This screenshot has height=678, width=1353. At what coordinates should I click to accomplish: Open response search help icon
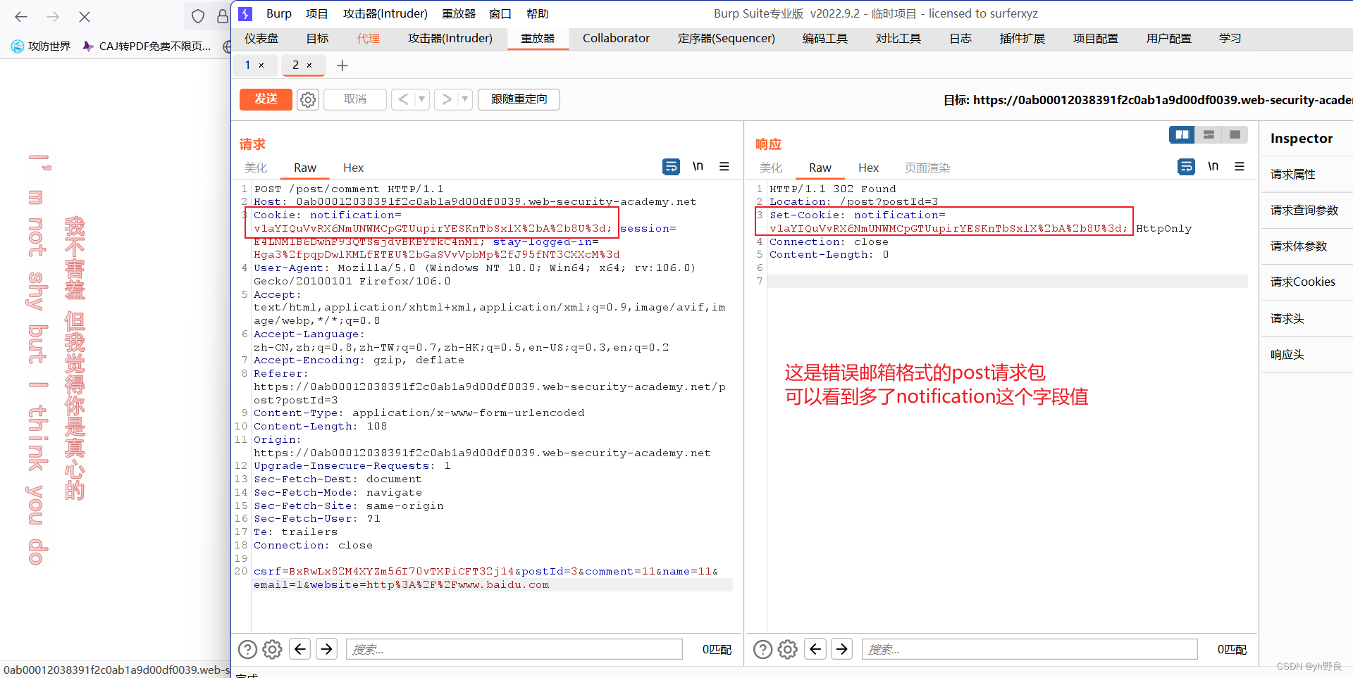tap(762, 649)
